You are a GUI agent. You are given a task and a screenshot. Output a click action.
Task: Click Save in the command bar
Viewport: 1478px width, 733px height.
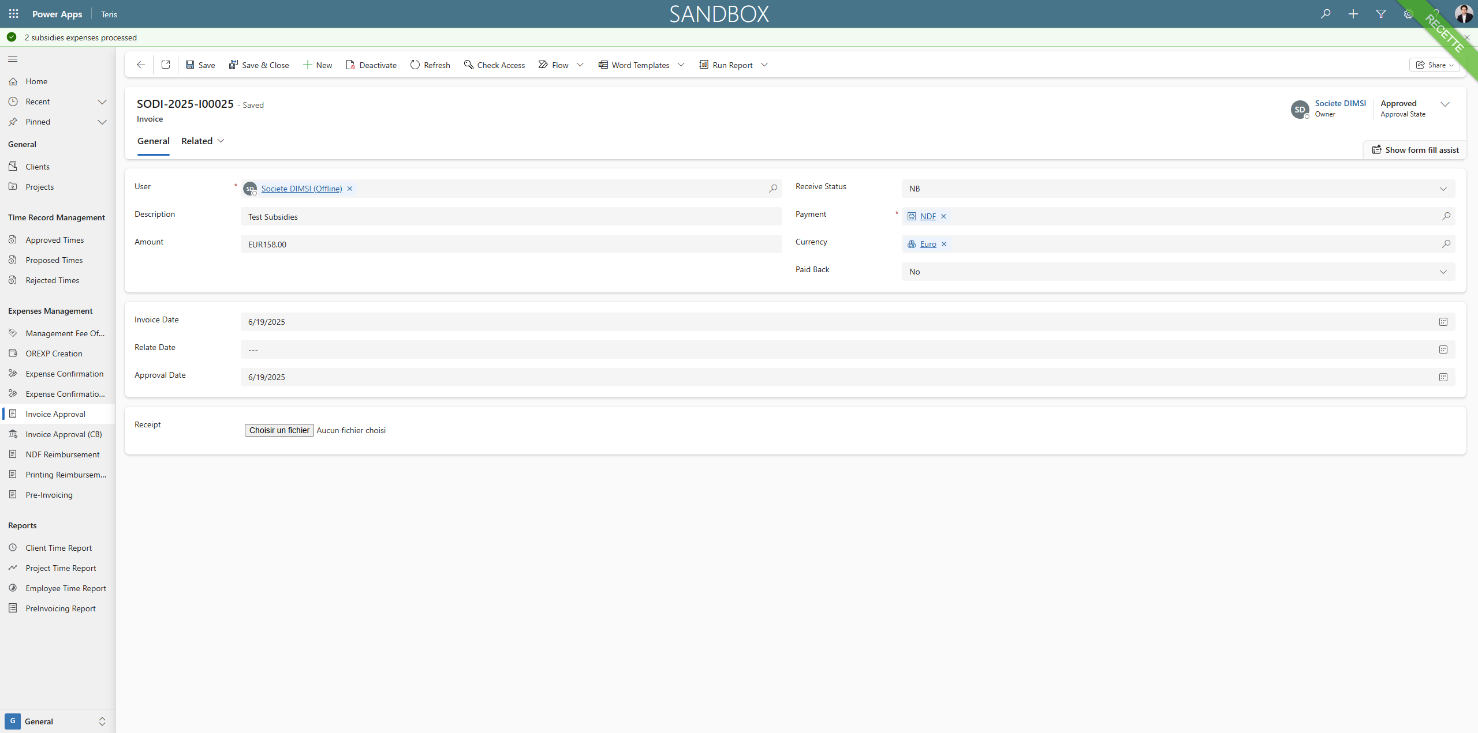200,65
